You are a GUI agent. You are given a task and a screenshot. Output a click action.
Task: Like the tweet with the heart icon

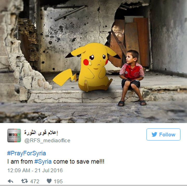pos(49,181)
